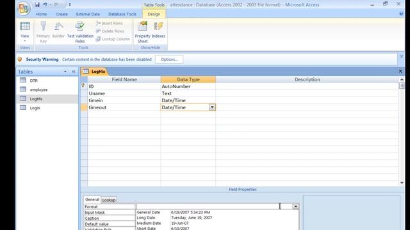The image size is (410, 230).
Task: Click Insert Rows in the Tools group
Action: (109, 23)
